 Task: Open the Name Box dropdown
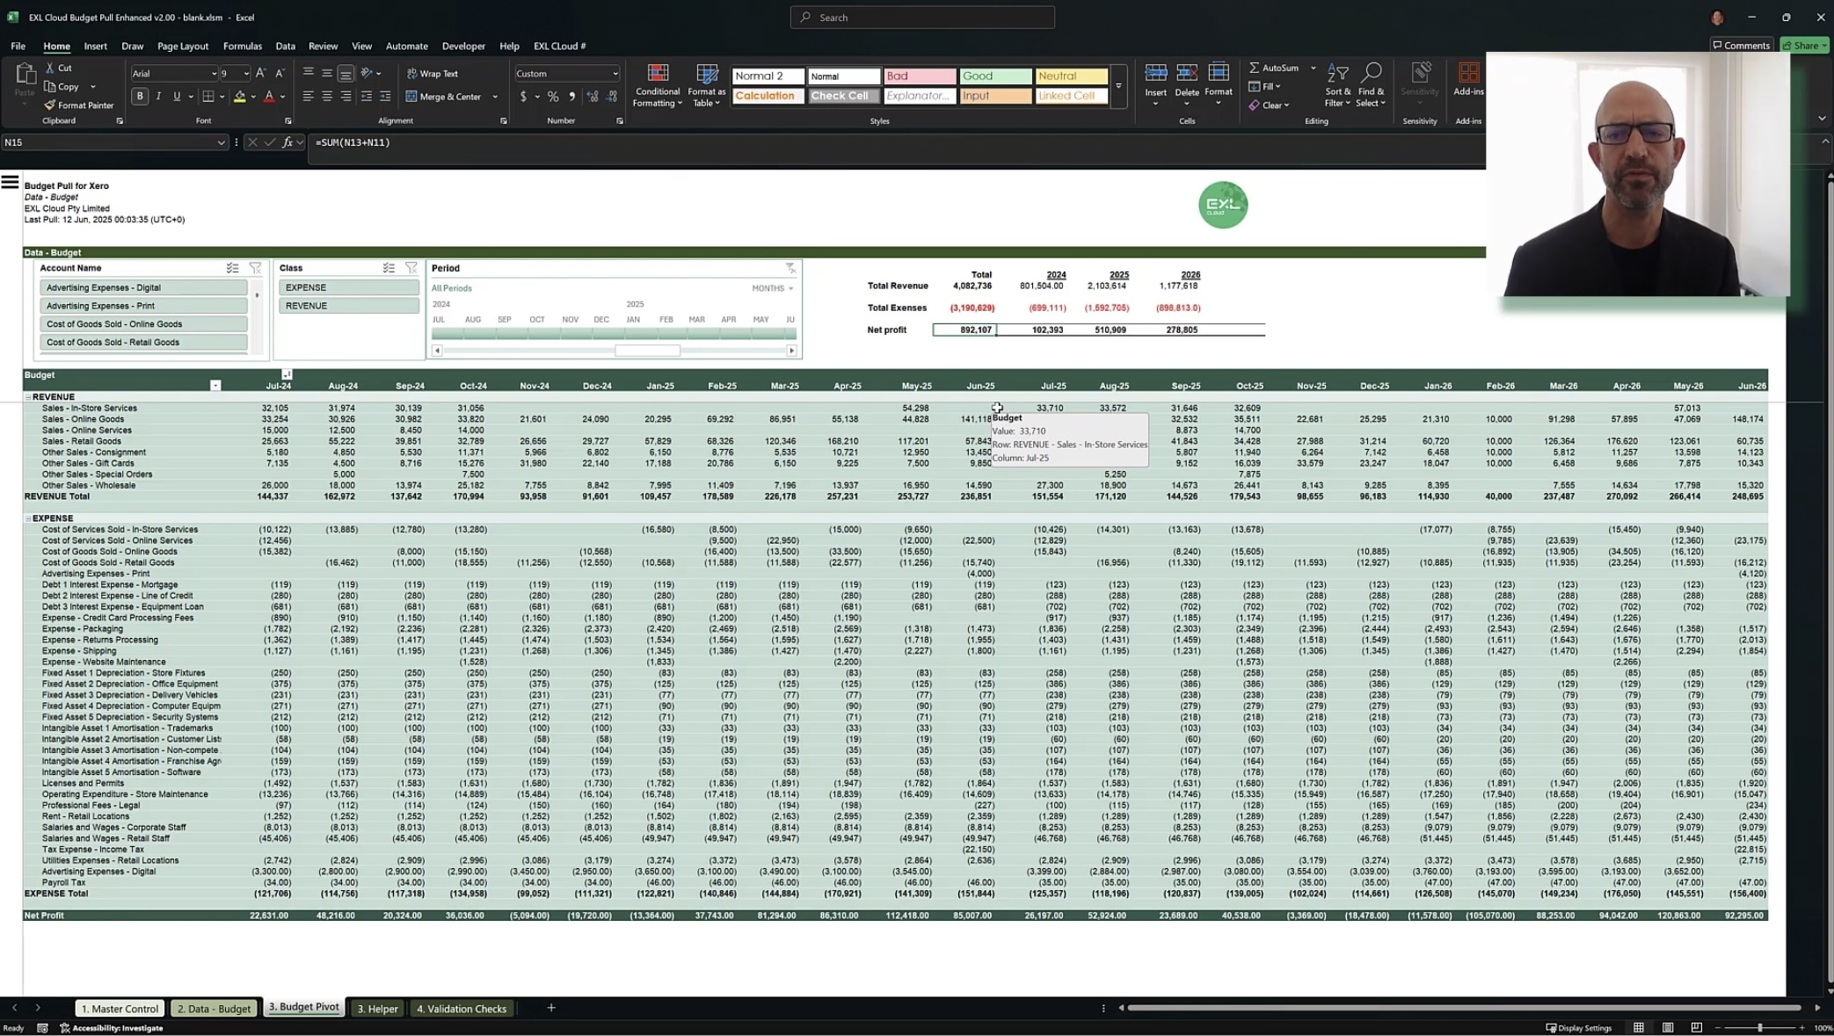click(x=221, y=142)
